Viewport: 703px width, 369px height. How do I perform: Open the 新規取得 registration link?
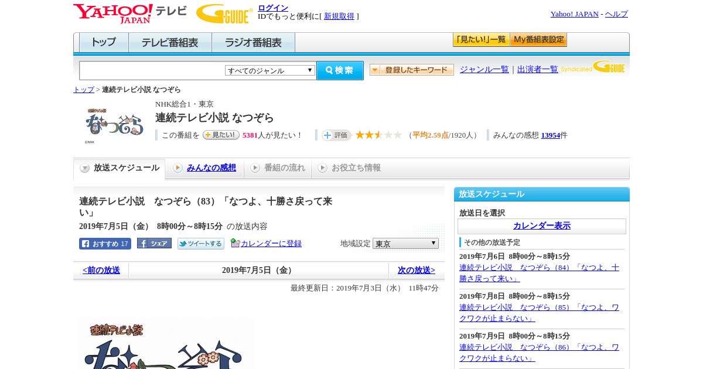(339, 16)
